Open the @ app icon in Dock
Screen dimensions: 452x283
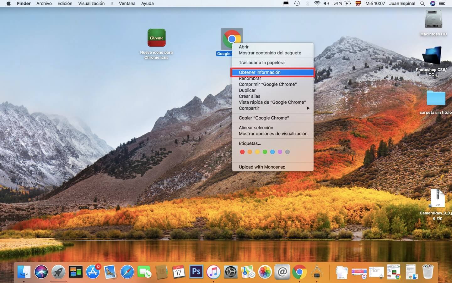point(282,272)
